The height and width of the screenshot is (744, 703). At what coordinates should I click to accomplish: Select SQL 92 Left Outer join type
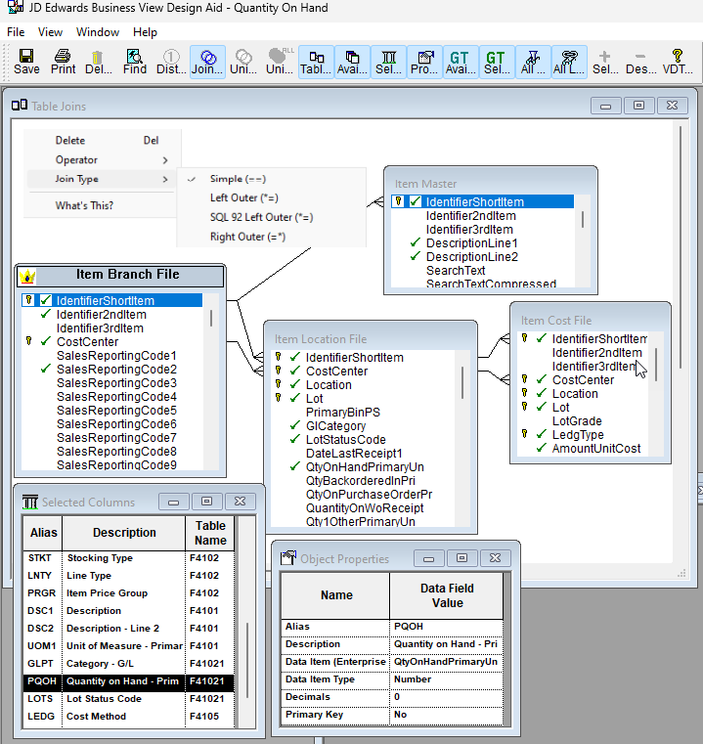pyautogui.click(x=271, y=217)
